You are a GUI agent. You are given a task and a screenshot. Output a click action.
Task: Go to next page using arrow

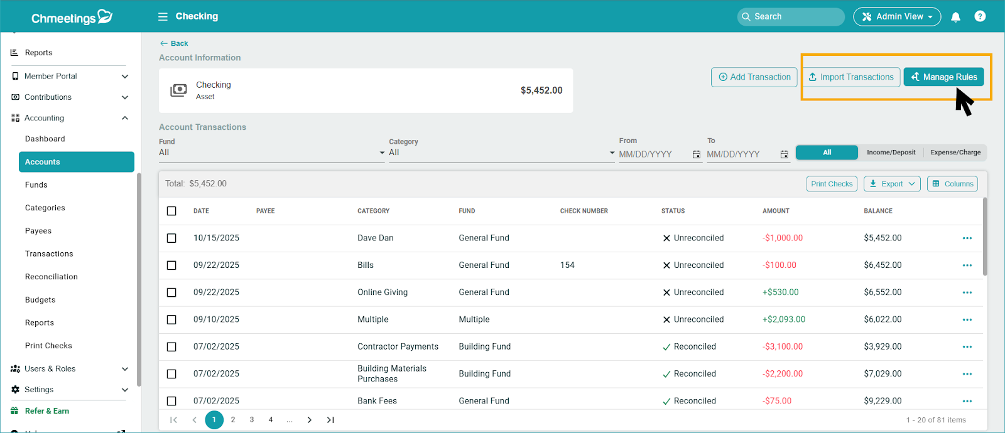pyautogui.click(x=309, y=420)
